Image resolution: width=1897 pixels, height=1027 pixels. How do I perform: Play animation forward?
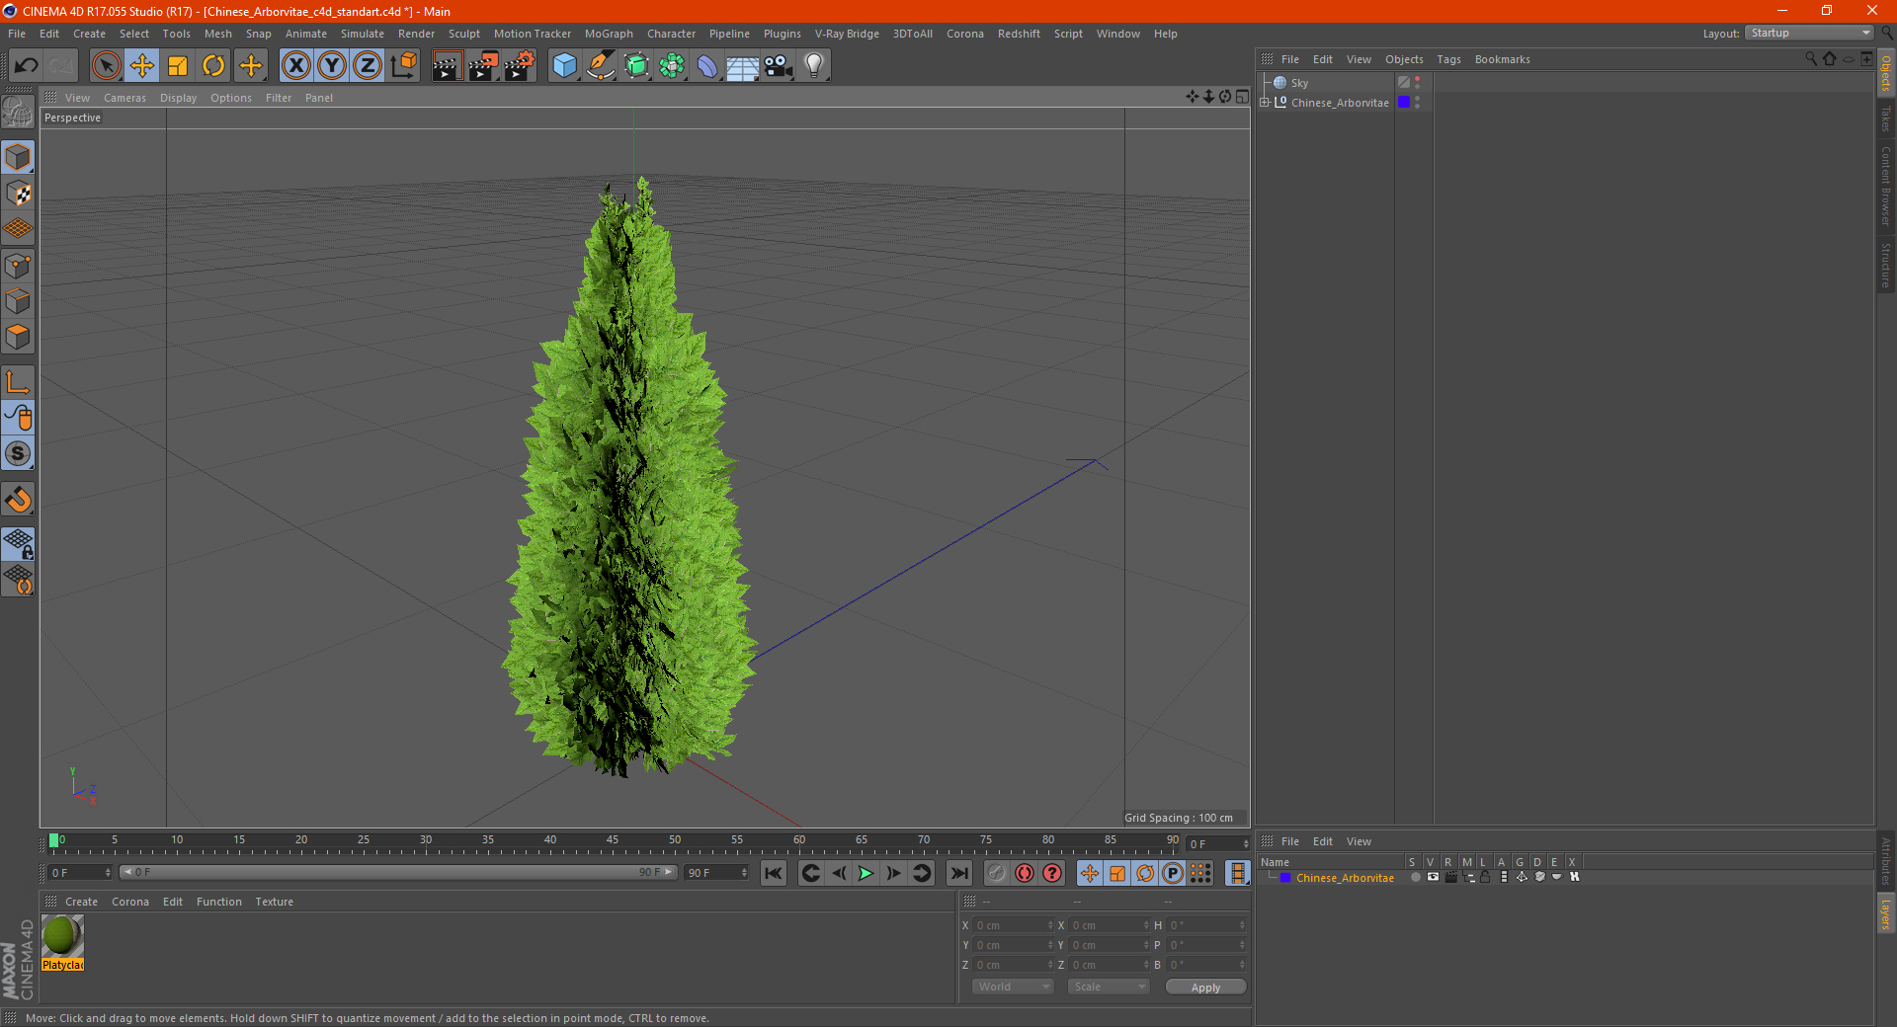[866, 873]
